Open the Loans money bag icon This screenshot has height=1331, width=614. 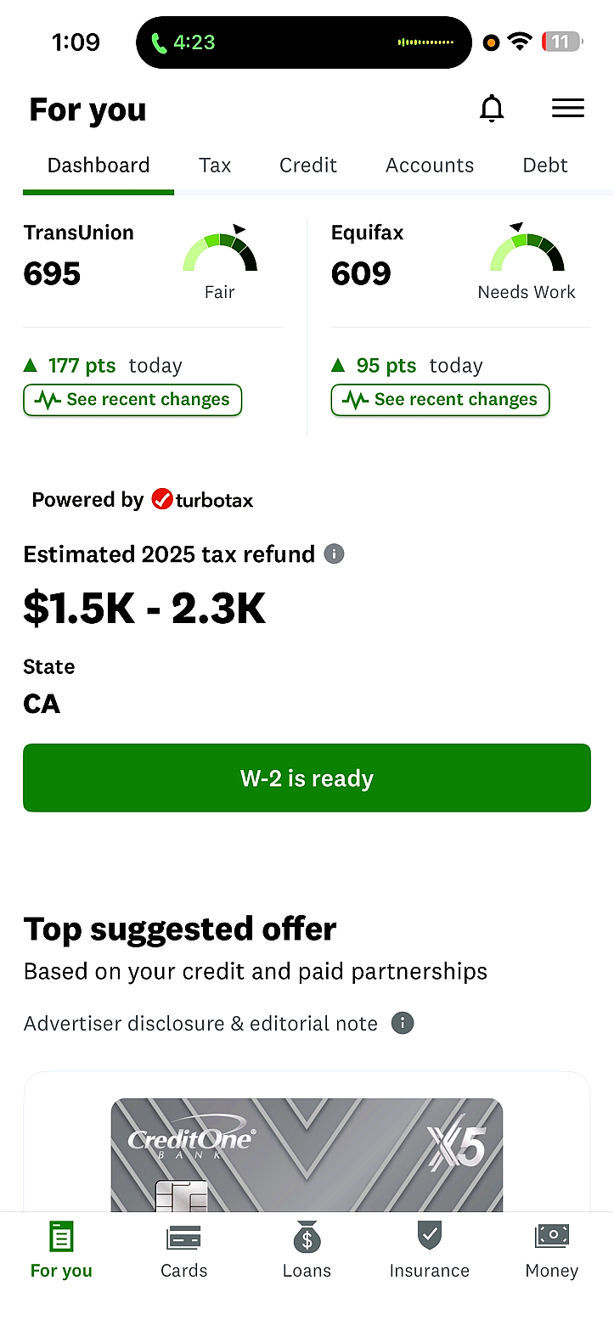[x=307, y=1238]
